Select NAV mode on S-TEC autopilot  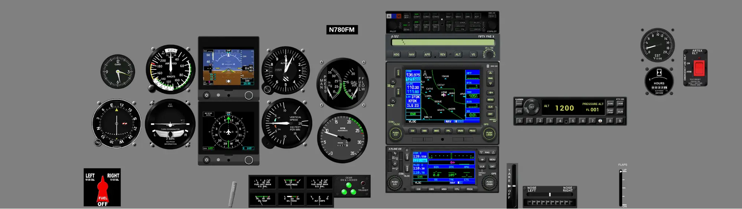click(x=412, y=54)
